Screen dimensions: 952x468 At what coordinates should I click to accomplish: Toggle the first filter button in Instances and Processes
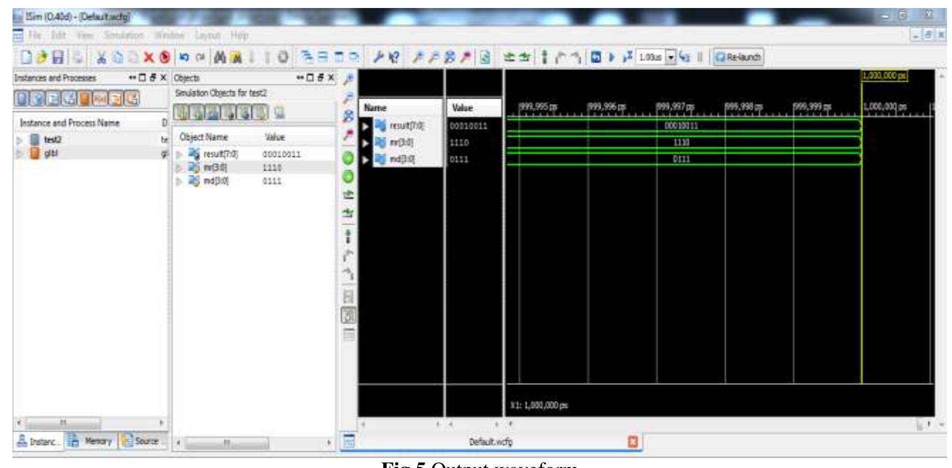(x=21, y=97)
